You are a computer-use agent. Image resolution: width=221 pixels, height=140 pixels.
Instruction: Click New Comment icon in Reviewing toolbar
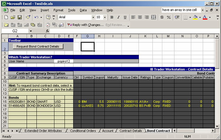pos(6,25)
